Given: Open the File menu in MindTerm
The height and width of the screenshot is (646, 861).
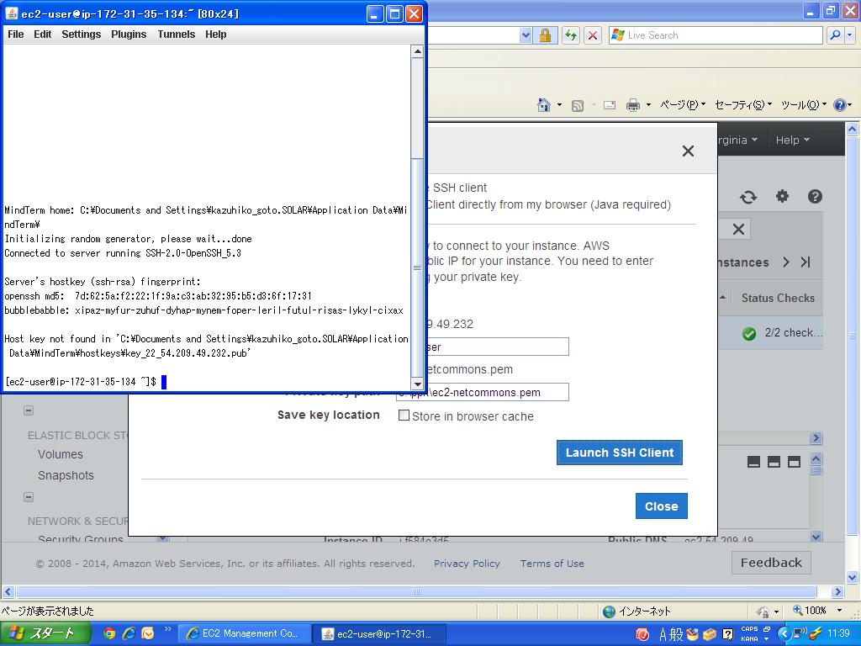Looking at the screenshot, I should pyautogui.click(x=15, y=34).
